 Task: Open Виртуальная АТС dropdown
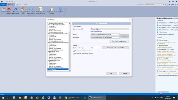tap(110, 29)
